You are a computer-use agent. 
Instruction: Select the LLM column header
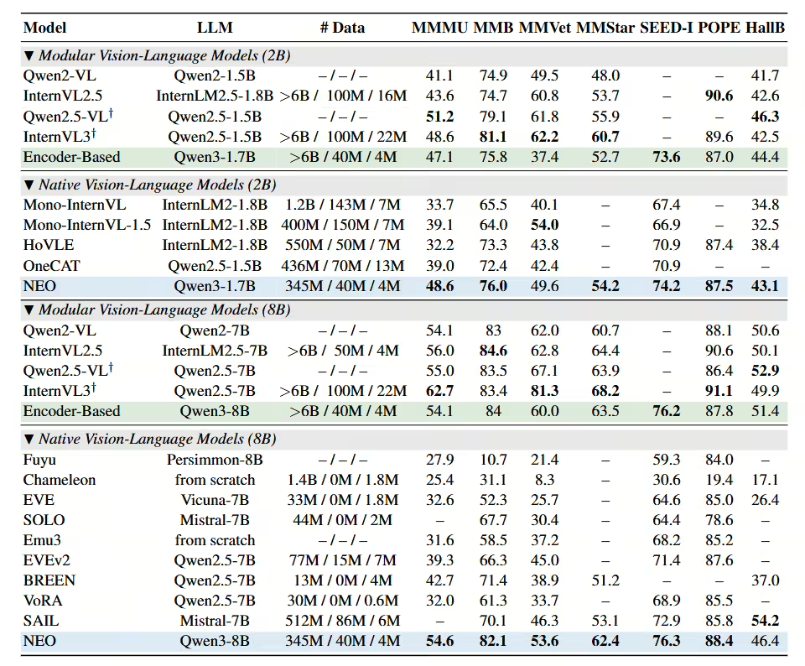pyautogui.click(x=215, y=27)
